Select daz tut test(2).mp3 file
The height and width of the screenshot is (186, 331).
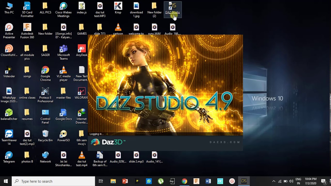click(x=27, y=137)
